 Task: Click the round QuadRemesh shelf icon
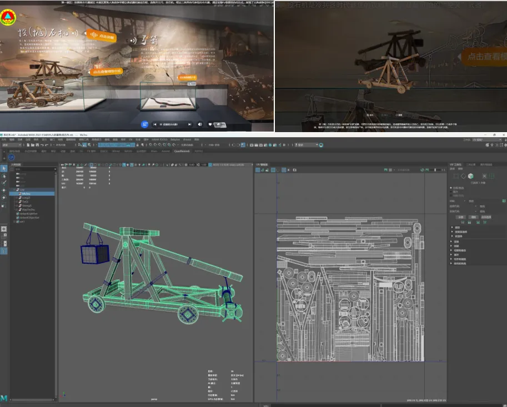pos(12,158)
